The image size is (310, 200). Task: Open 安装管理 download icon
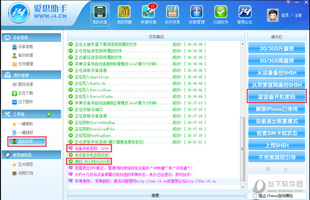click(196, 14)
